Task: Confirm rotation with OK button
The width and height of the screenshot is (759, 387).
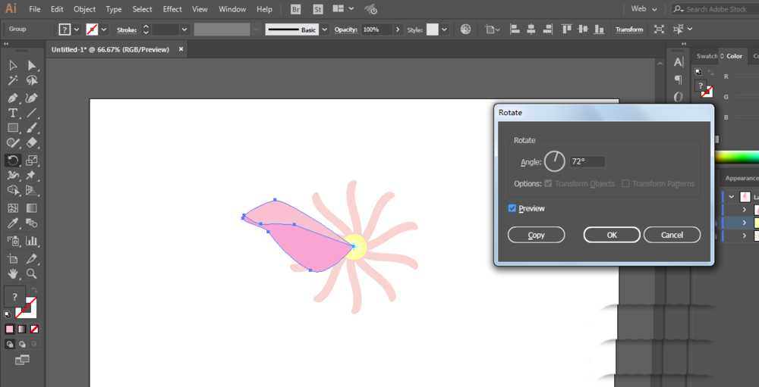Action: pos(612,235)
